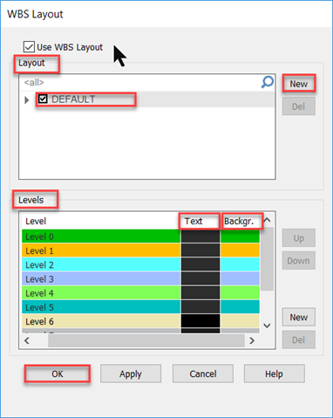Select the Level 4 row
This screenshot has height=418, width=333.
click(x=140, y=292)
